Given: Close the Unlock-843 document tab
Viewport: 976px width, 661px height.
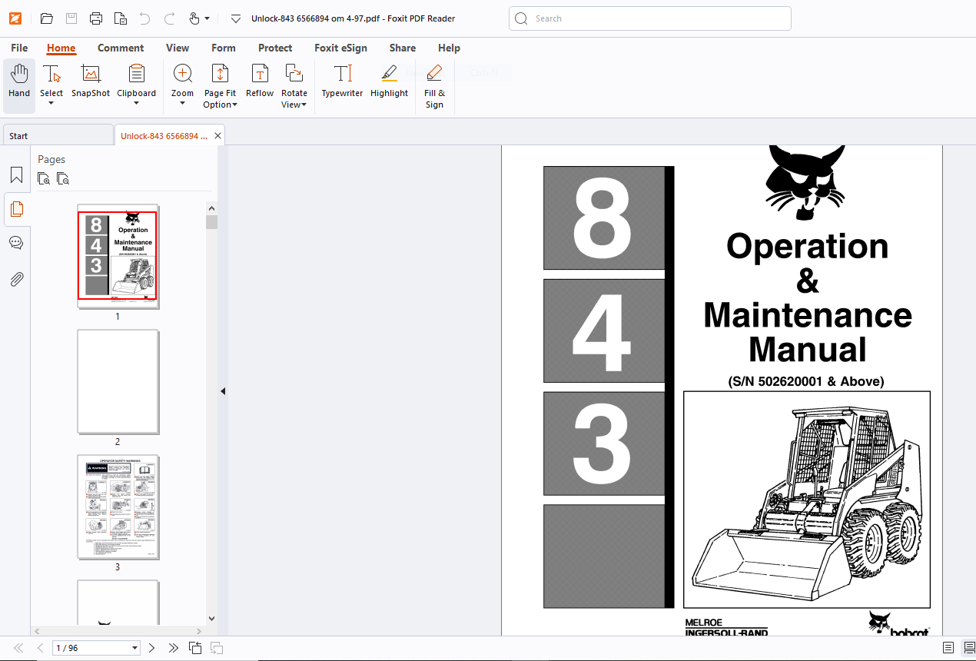Looking at the screenshot, I should pyautogui.click(x=218, y=136).
